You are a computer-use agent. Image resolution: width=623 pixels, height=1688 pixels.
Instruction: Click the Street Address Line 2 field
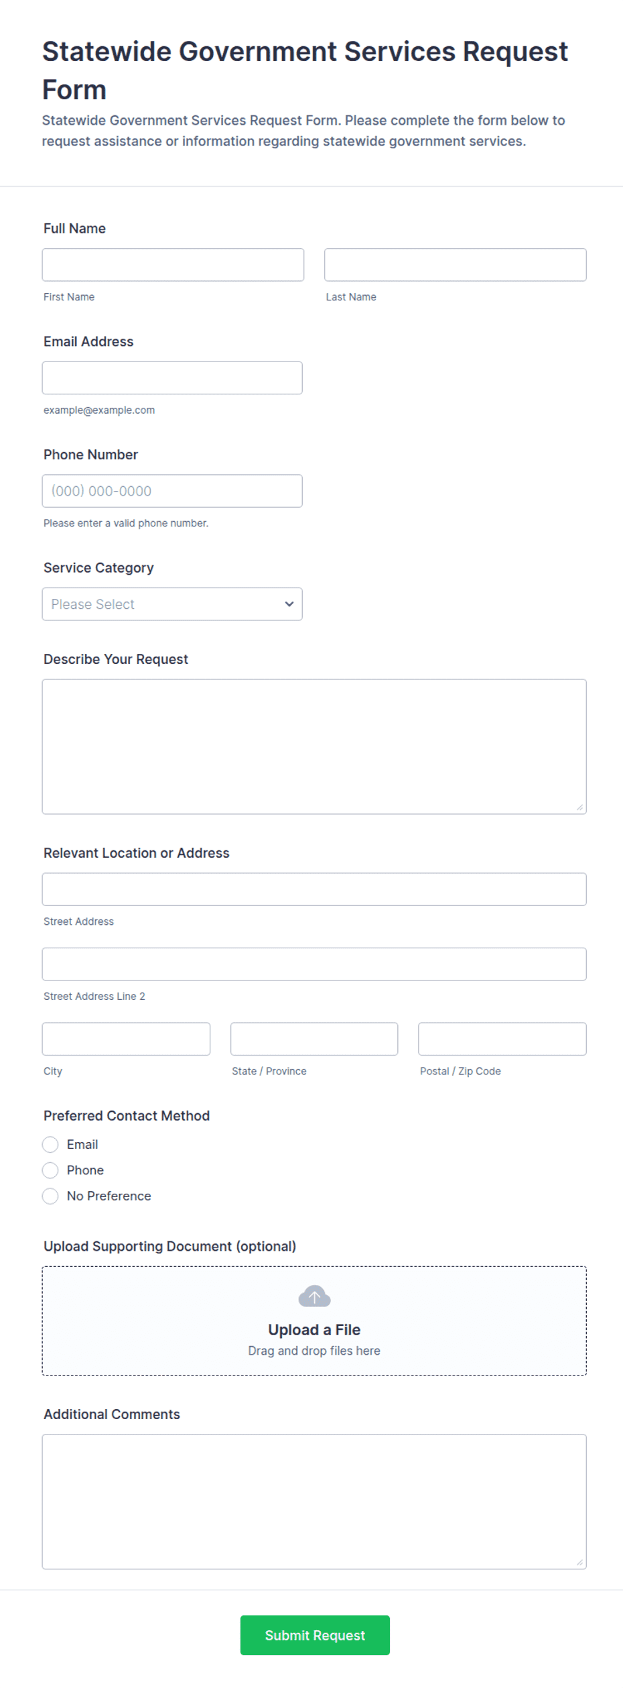click(314, 964)
